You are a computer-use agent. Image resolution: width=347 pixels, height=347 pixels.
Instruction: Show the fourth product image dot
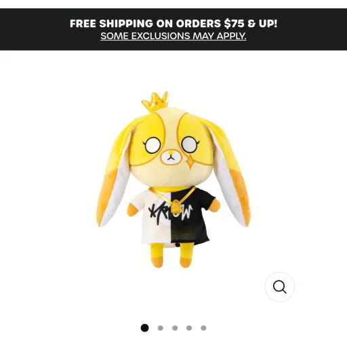[x=189, y=328]
